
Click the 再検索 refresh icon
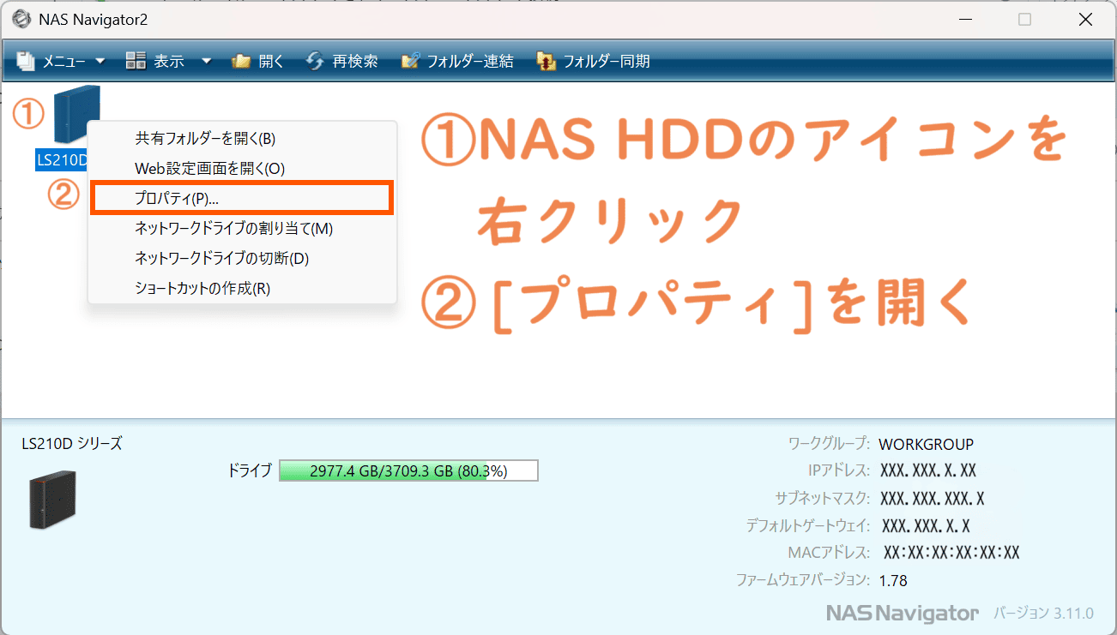(315, 61)
